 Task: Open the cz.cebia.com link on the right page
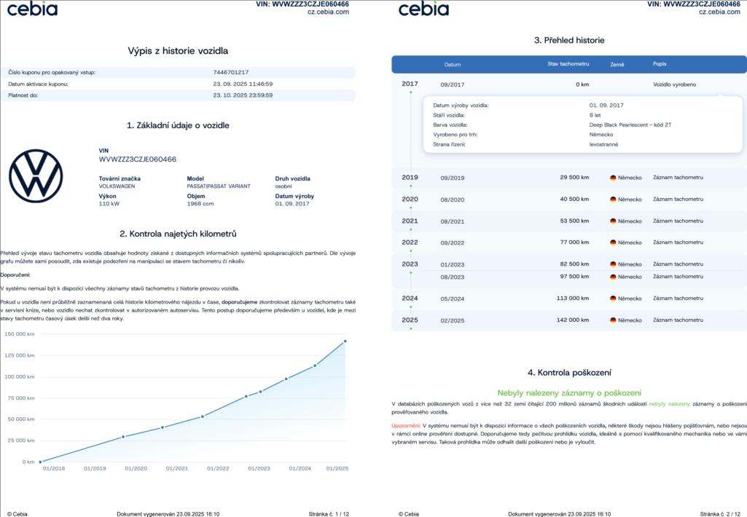click(x=719, y=12)
